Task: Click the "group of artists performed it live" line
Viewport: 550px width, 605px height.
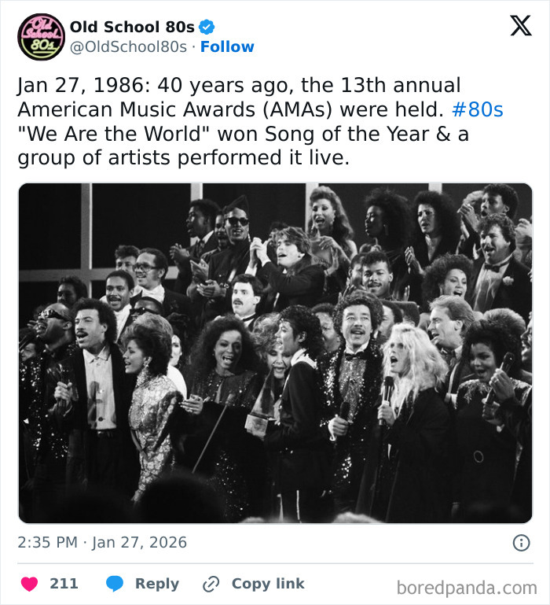Action: pos(183,158)
